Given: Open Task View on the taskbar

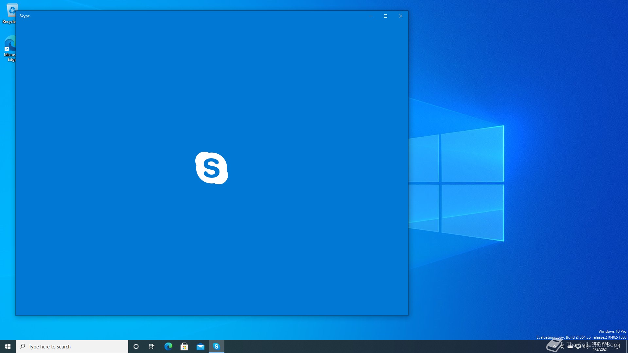Looking at the screenshot, I should pos(152,346).
